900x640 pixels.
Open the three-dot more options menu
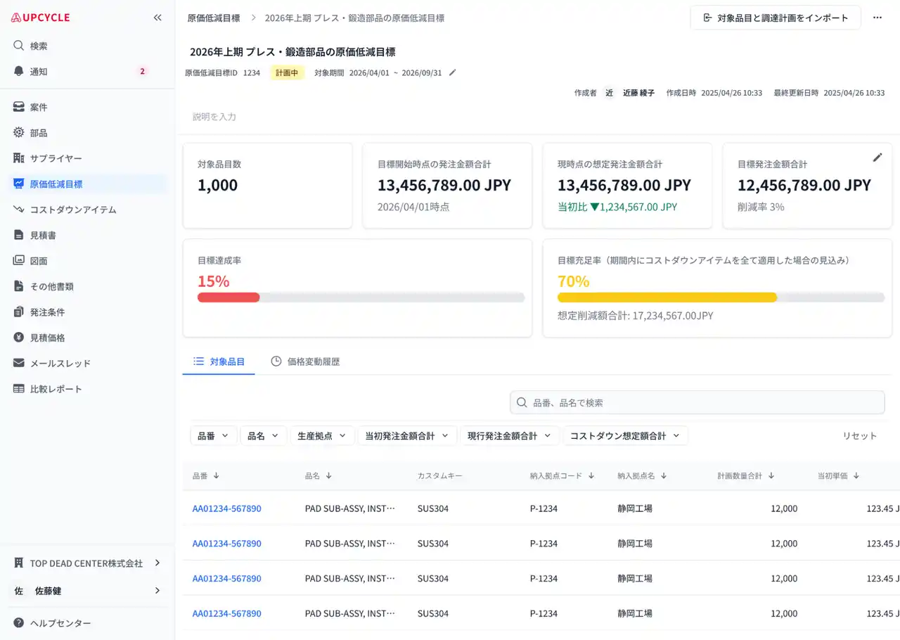pyautogui.click(x=877, y=18)
